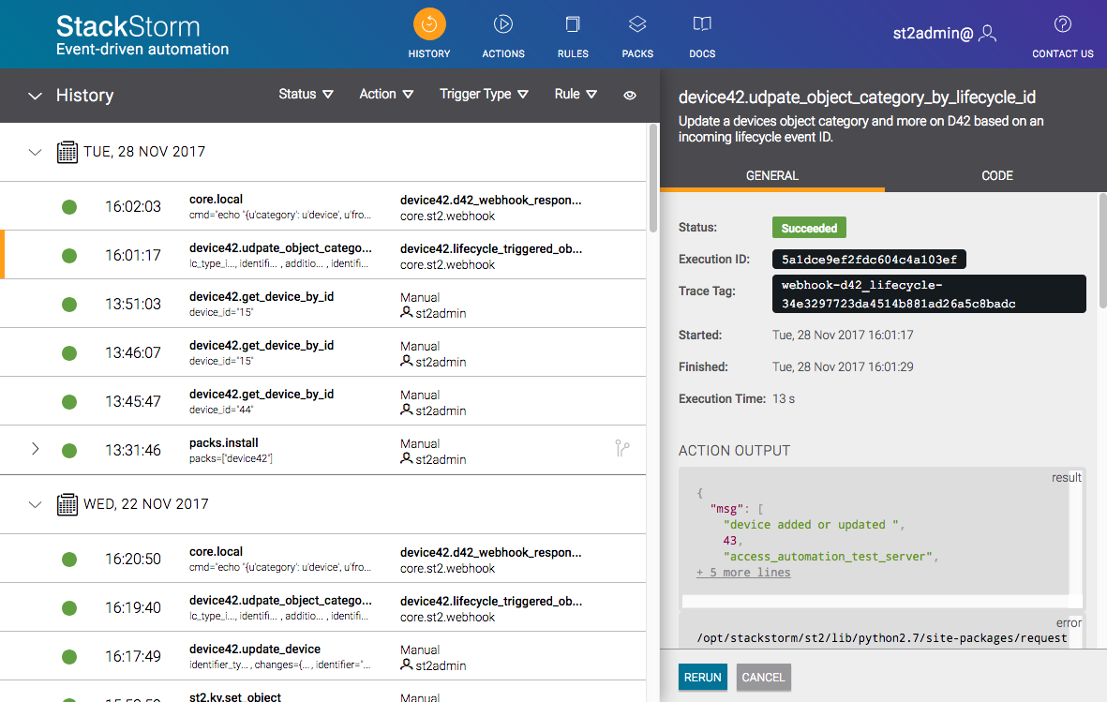The height and width of the screenshot is (702, 1107).
Task: Click the StackStorm logo
Action: click(142, 36)
